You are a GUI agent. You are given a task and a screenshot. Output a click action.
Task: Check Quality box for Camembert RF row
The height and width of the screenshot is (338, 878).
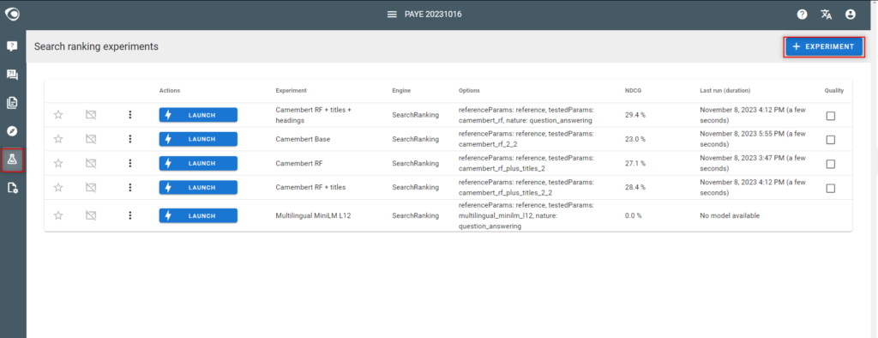(830, 164)
